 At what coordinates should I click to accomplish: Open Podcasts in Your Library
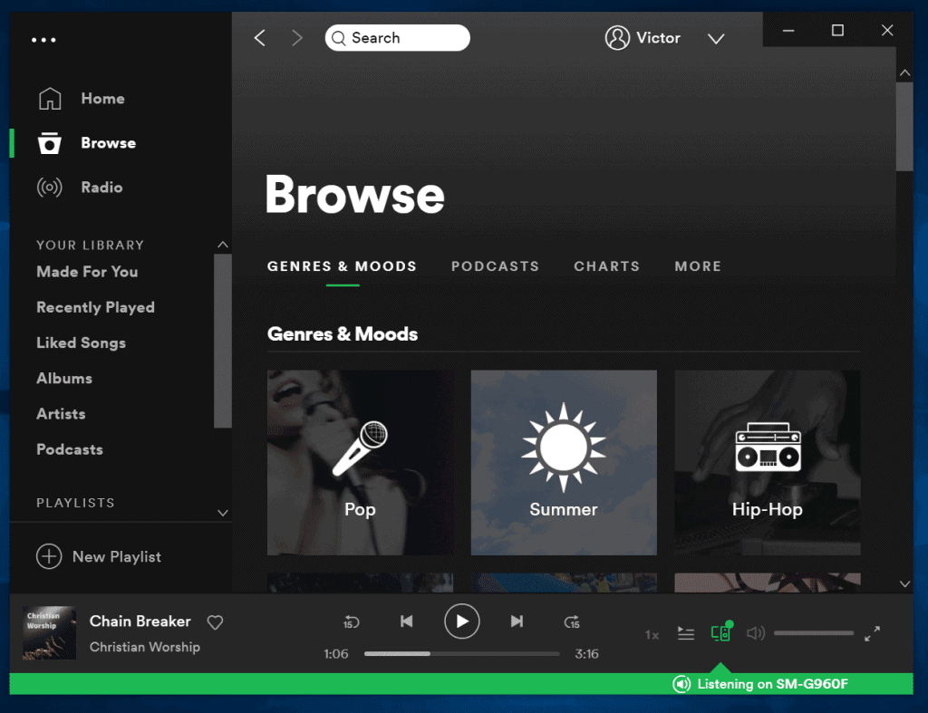coord(70,449)
